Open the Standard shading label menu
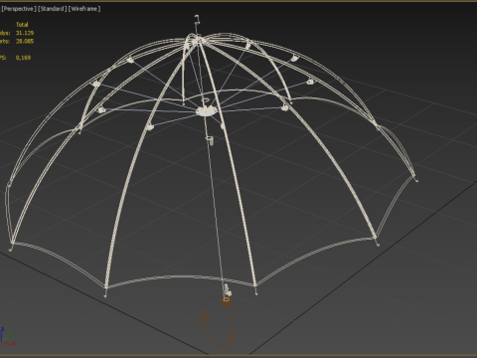The height and width of the screenshot is (358, 477). [x=53, y=9]
